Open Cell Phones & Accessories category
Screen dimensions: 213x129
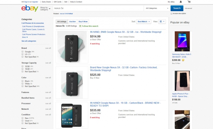pyautogui.click(x=33, y=23)
